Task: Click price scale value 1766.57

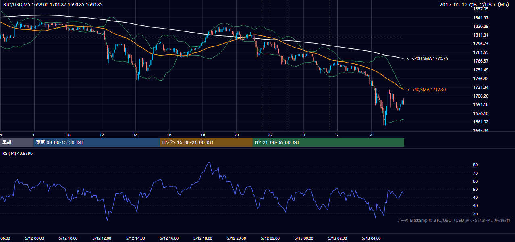Action: pos(481,61)
